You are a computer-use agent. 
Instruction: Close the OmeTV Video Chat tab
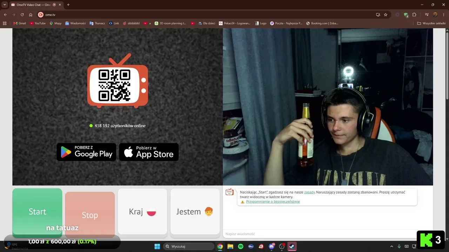(60, 5)
